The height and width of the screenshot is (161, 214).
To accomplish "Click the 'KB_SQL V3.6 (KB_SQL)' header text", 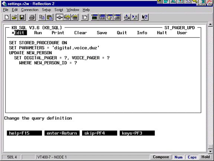I will click(37, 28).
